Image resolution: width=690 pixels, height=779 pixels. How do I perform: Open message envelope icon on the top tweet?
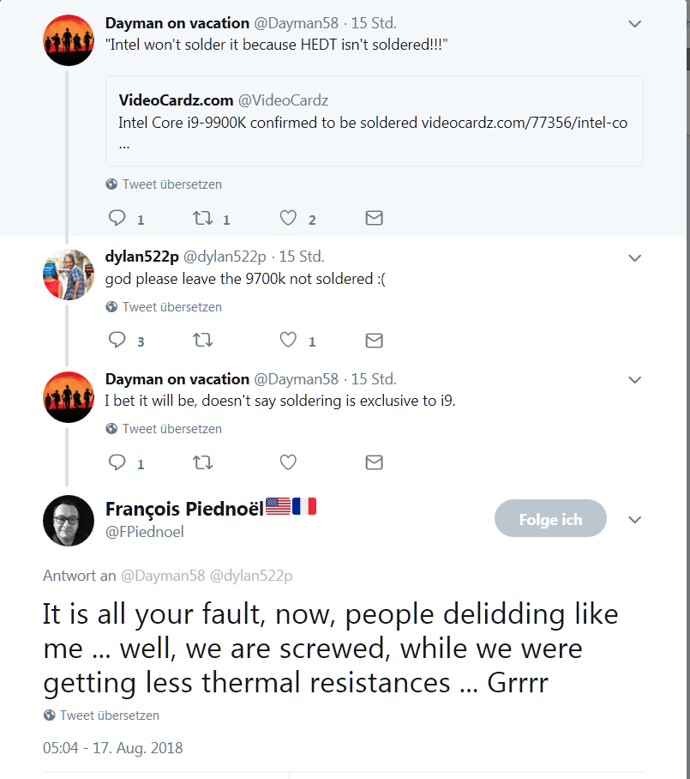click(374, 218)
